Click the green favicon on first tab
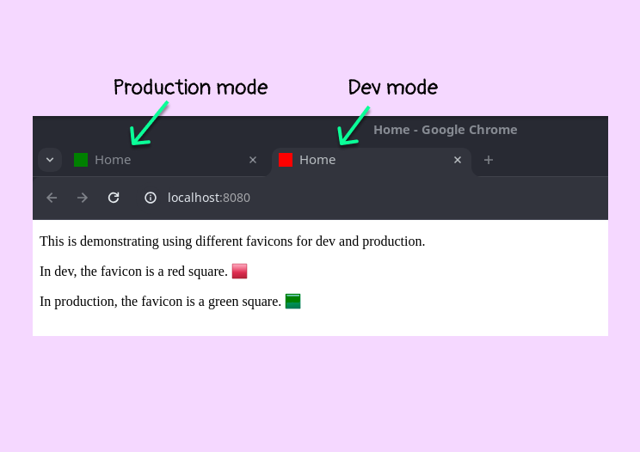 click(x=81, y=160)
